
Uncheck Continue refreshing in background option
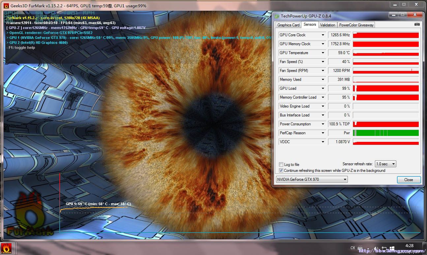(x=281, y=171)
